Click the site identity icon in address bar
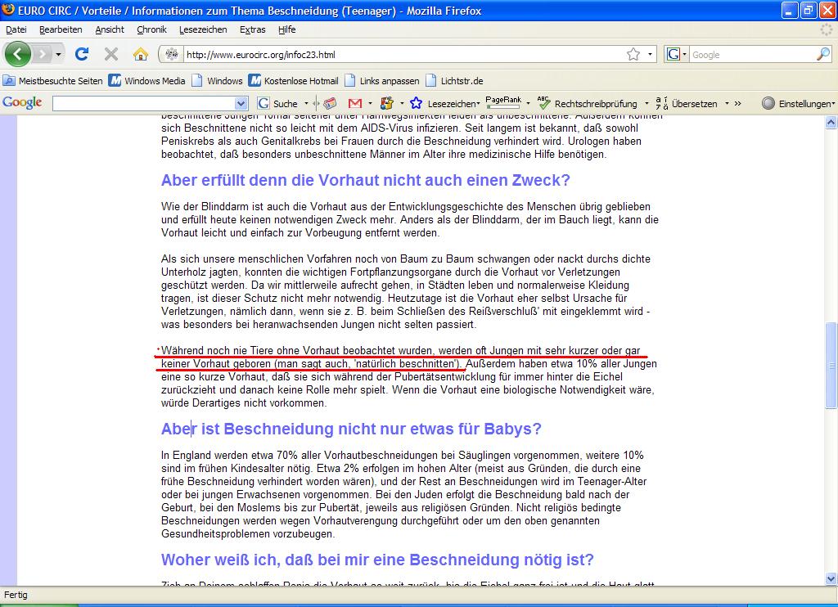This screenshot has height=607, width=838. point(172,55)
